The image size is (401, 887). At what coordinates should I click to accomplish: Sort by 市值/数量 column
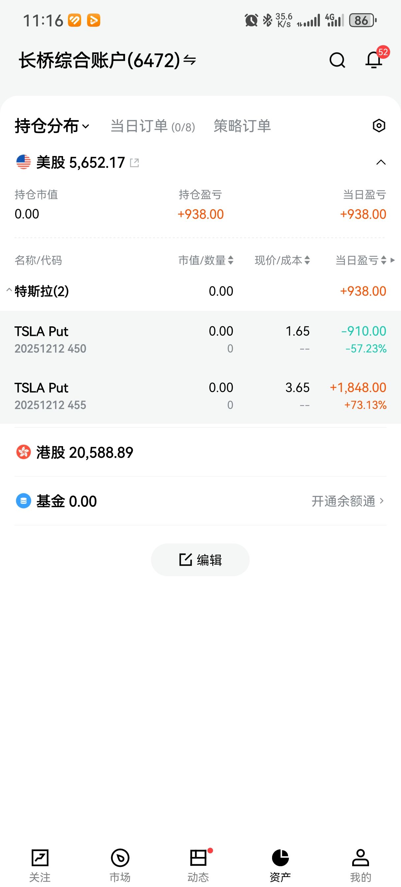tap(206, 260)
